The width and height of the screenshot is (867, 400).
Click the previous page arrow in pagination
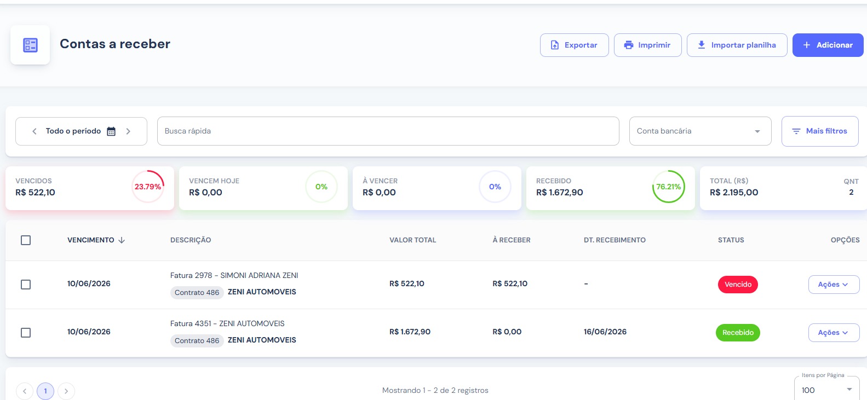point(25,391)
